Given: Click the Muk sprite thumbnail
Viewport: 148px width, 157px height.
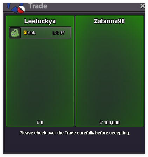Looking at the screenshot, I should point(15,33).
